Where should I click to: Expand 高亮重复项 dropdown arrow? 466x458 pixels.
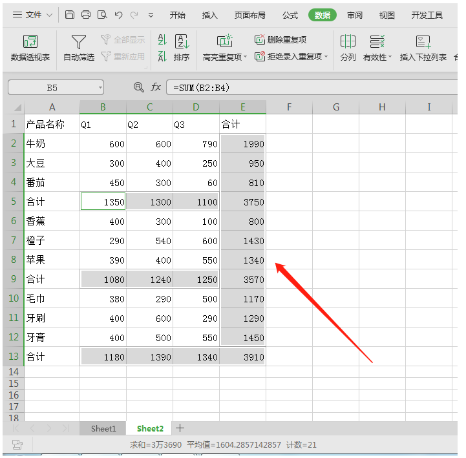246,56
